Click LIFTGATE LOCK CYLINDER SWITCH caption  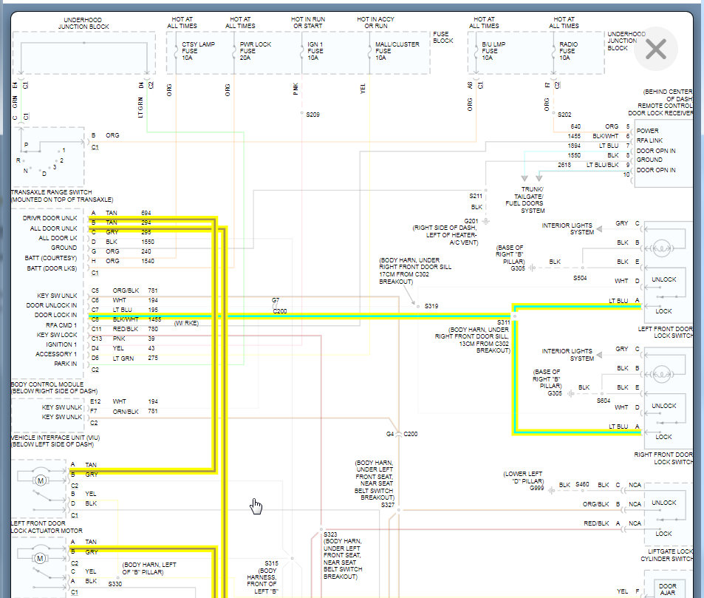pos(667,555)
